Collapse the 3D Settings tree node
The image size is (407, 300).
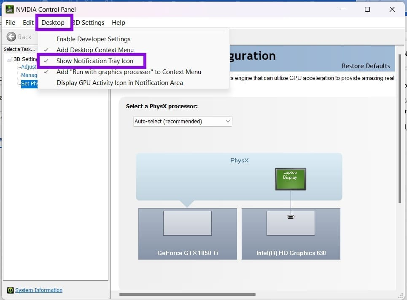click(9, 59)
